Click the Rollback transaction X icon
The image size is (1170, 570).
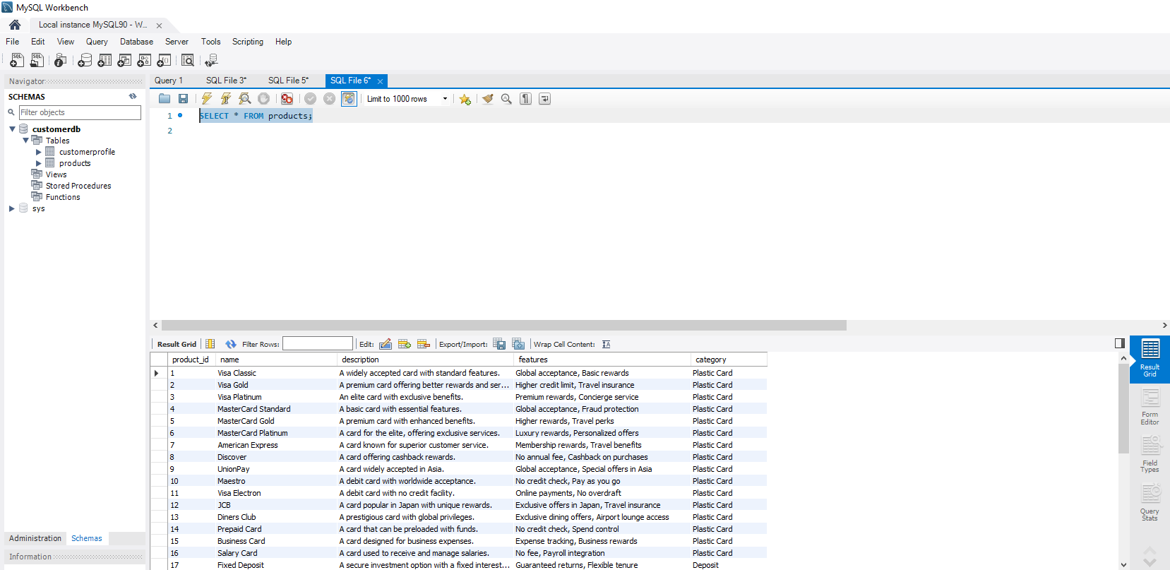[329, 99]
